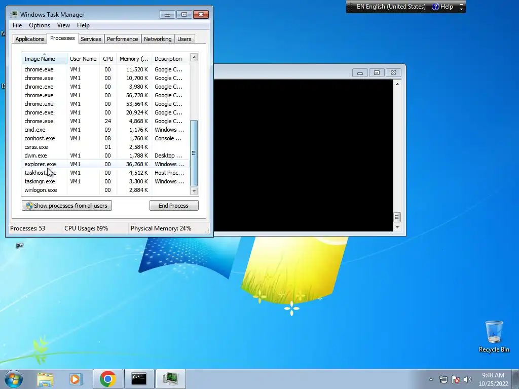
Task: Launch Windows Media Player from the taskbar
Action: (x=76, y=379)
